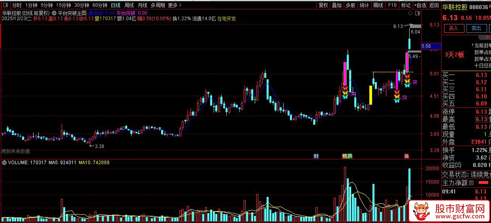Click the 叠加 overlay button
This screenshot has height=223, width=491.
(x=336, y=5)
